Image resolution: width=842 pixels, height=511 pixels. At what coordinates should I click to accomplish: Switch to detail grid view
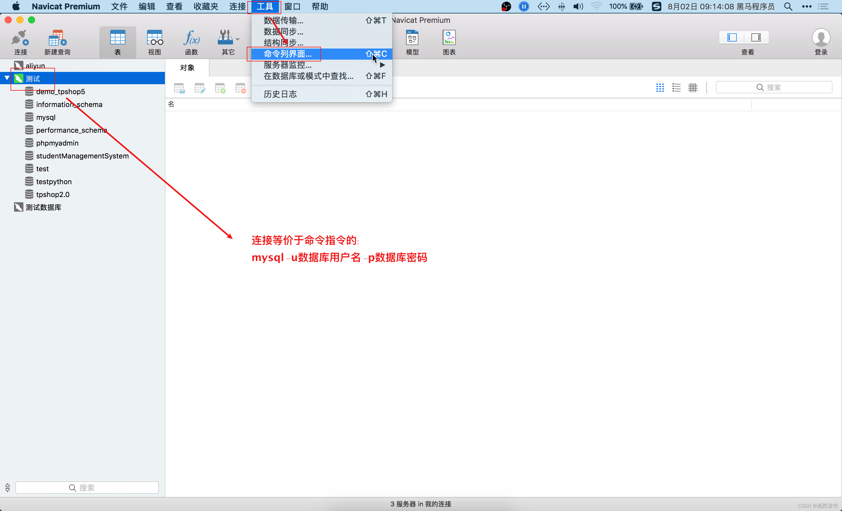[693, 88]
